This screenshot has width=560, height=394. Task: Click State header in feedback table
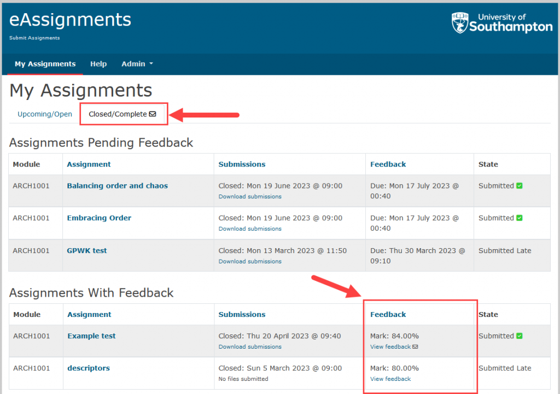(488, 314)
